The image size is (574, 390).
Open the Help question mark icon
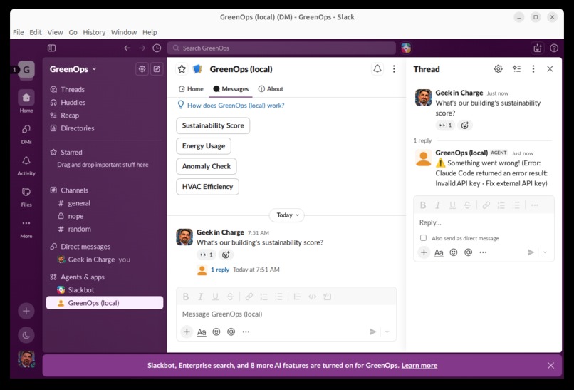pos(554,48)
